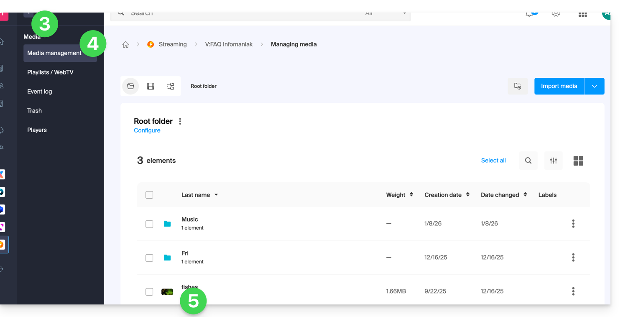
Task: Open the folder tree view icon
Action: click(x=171, y=86)
